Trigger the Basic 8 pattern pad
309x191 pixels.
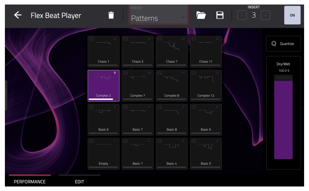(172, 120)
